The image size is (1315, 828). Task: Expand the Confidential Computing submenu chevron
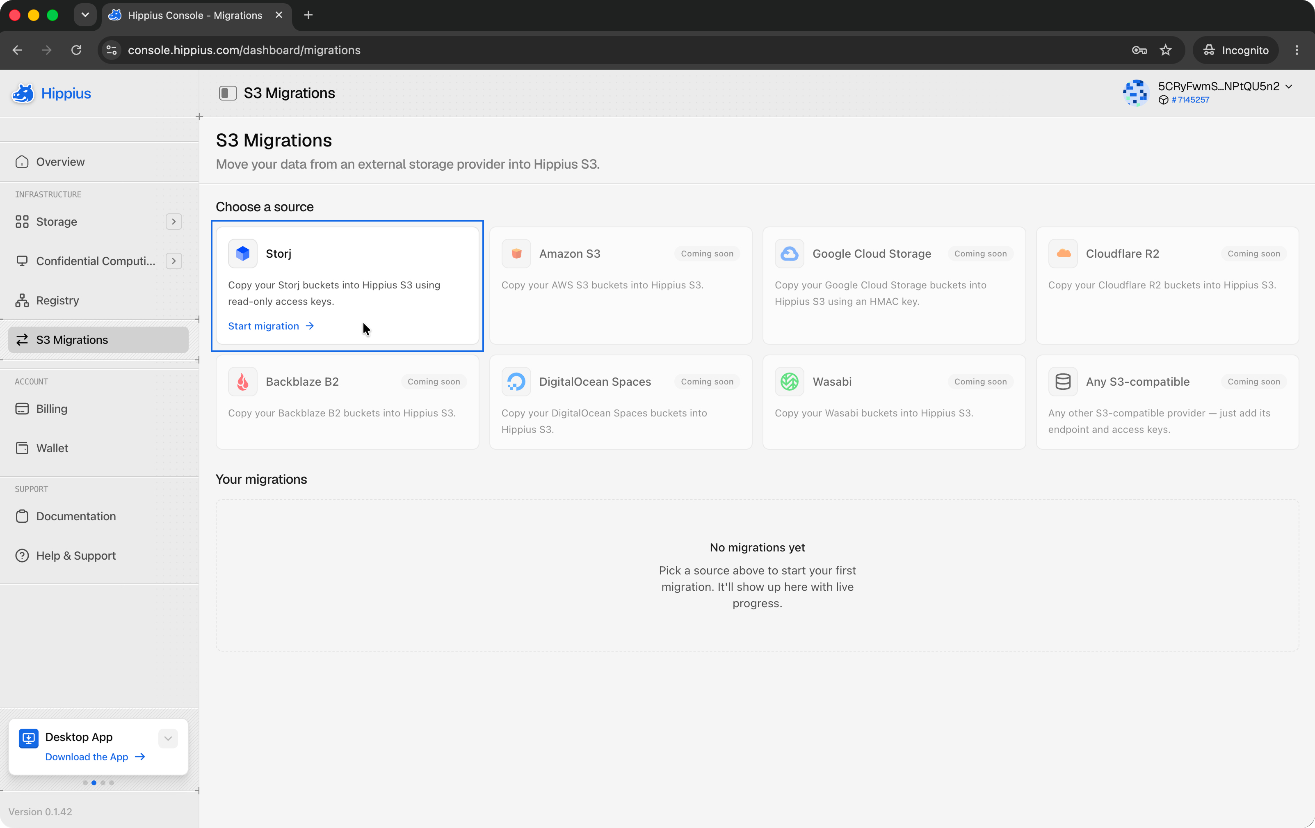click(x=174, y=261)
